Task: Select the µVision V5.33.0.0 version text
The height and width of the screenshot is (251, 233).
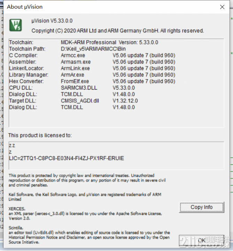Action: click(x=52, y=21)
